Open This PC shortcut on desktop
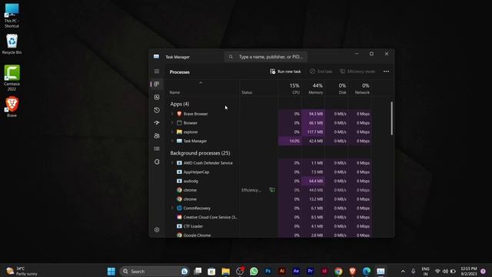492x277 pixels. click(x=12, y=15)
